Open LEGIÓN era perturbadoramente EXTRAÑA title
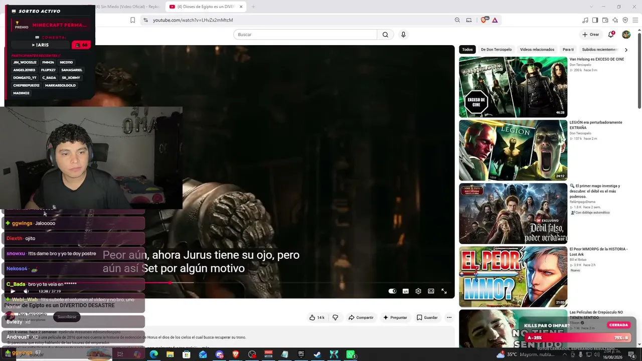Screen dimensions: 642x361 click(596, 125)
